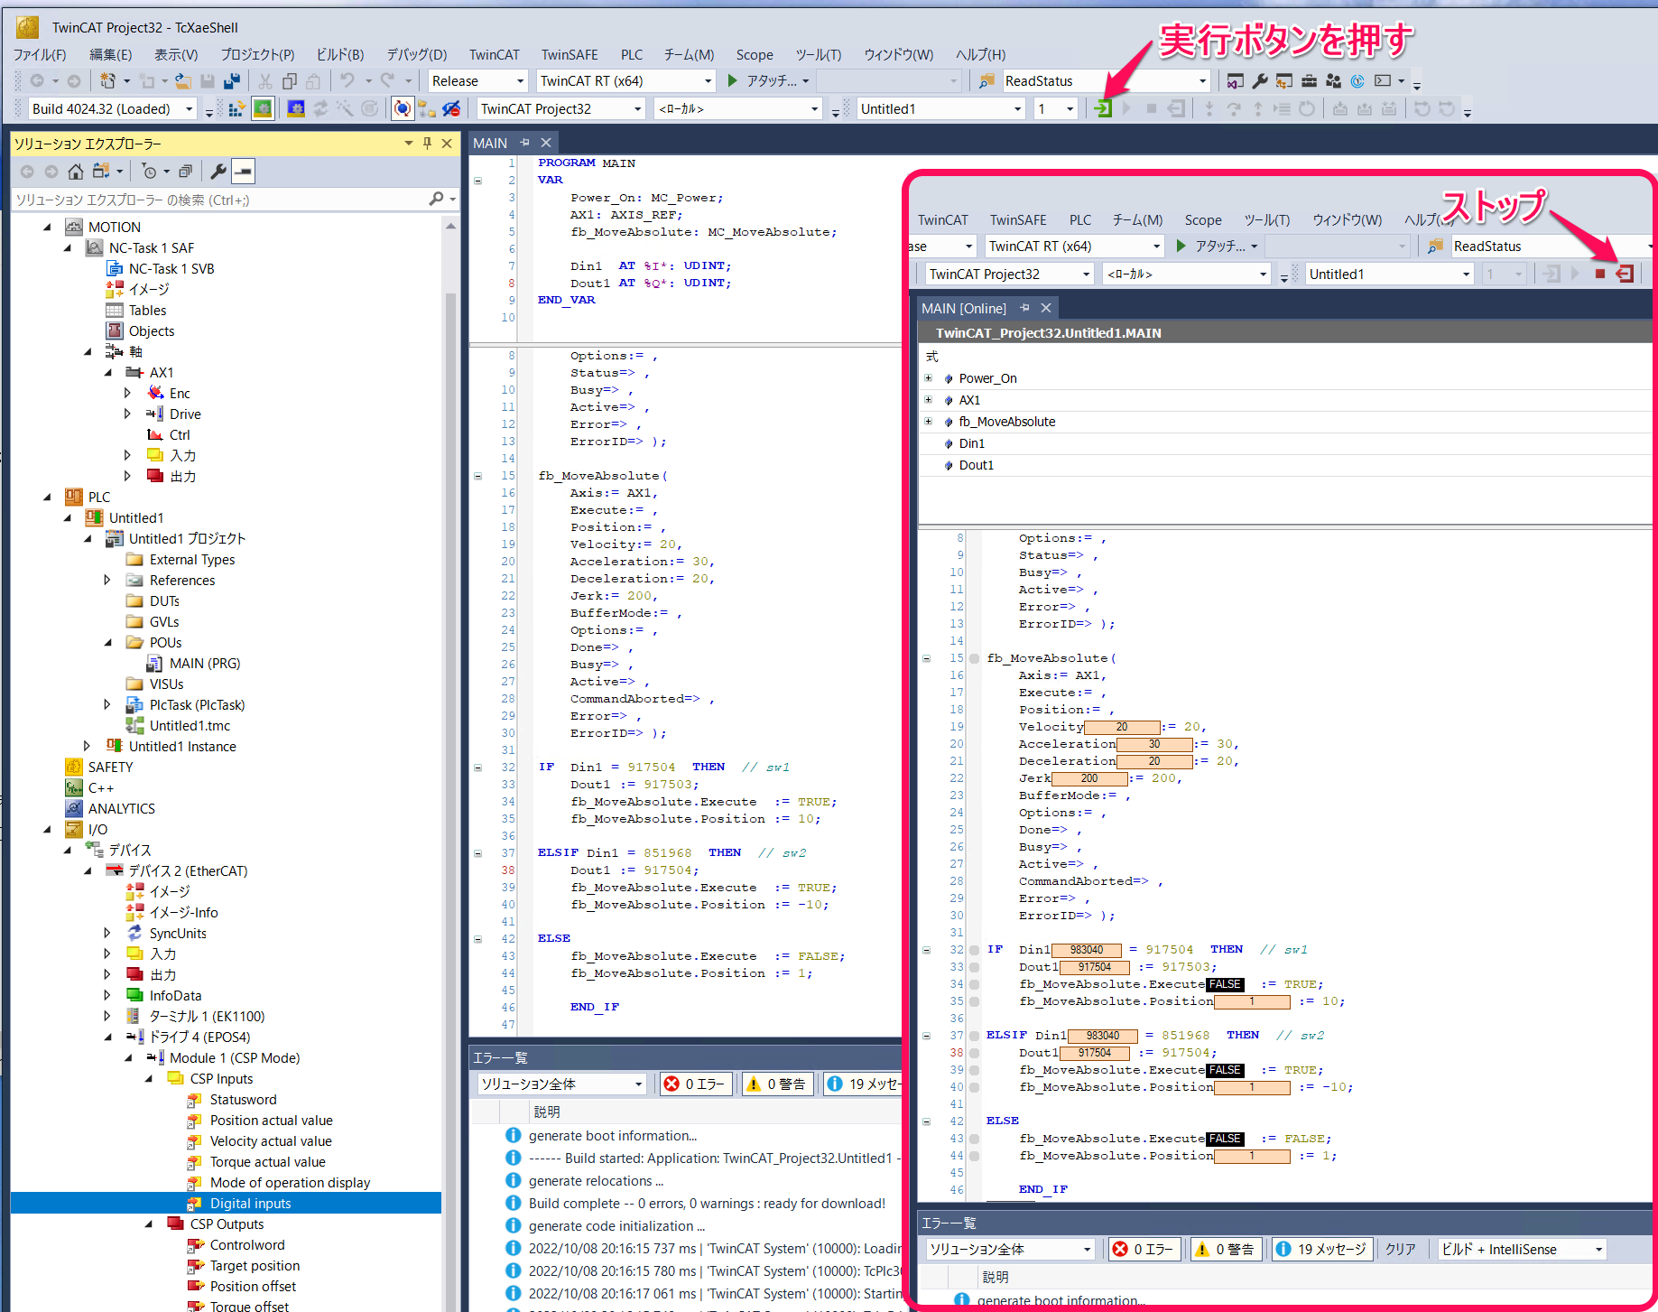Toggle the green Restart in Run Mode button

pyautogui.click(x=263, y=109)
